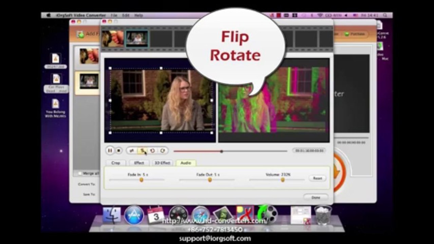Flip the video vertically
The height and width of the screenshot is (244, 434).
tap(143, 150)
